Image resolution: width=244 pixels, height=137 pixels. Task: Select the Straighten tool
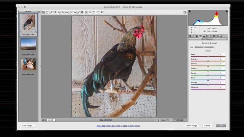(x=67, y=13)
